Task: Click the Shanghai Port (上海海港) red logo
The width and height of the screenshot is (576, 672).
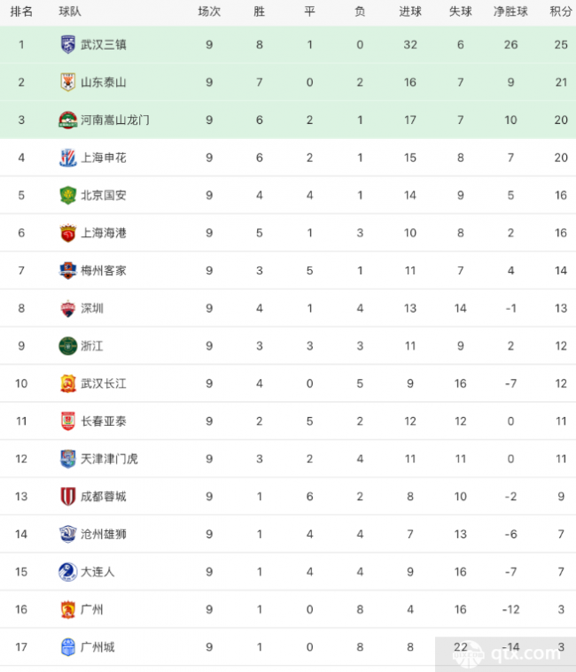Action: click(x=67, y=233)
